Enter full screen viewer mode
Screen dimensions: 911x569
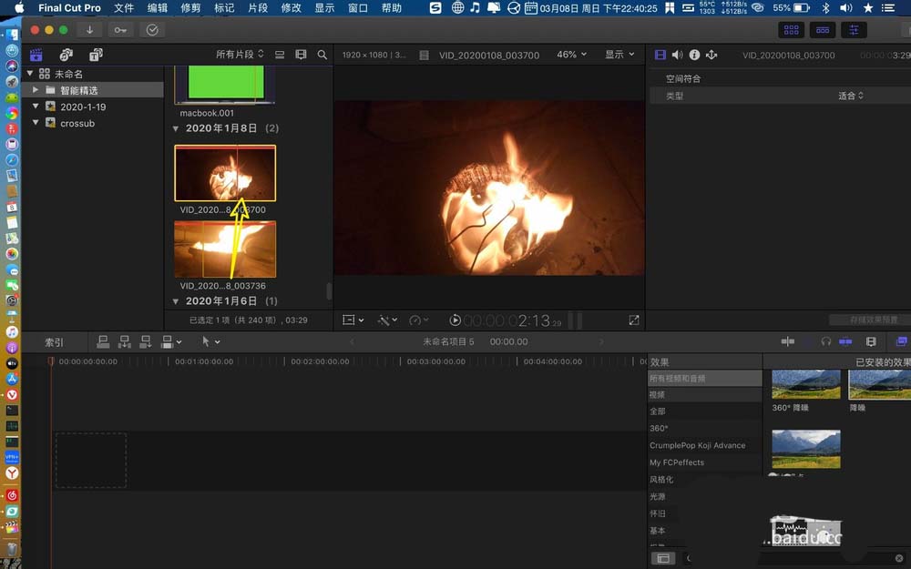click(634, 320)
